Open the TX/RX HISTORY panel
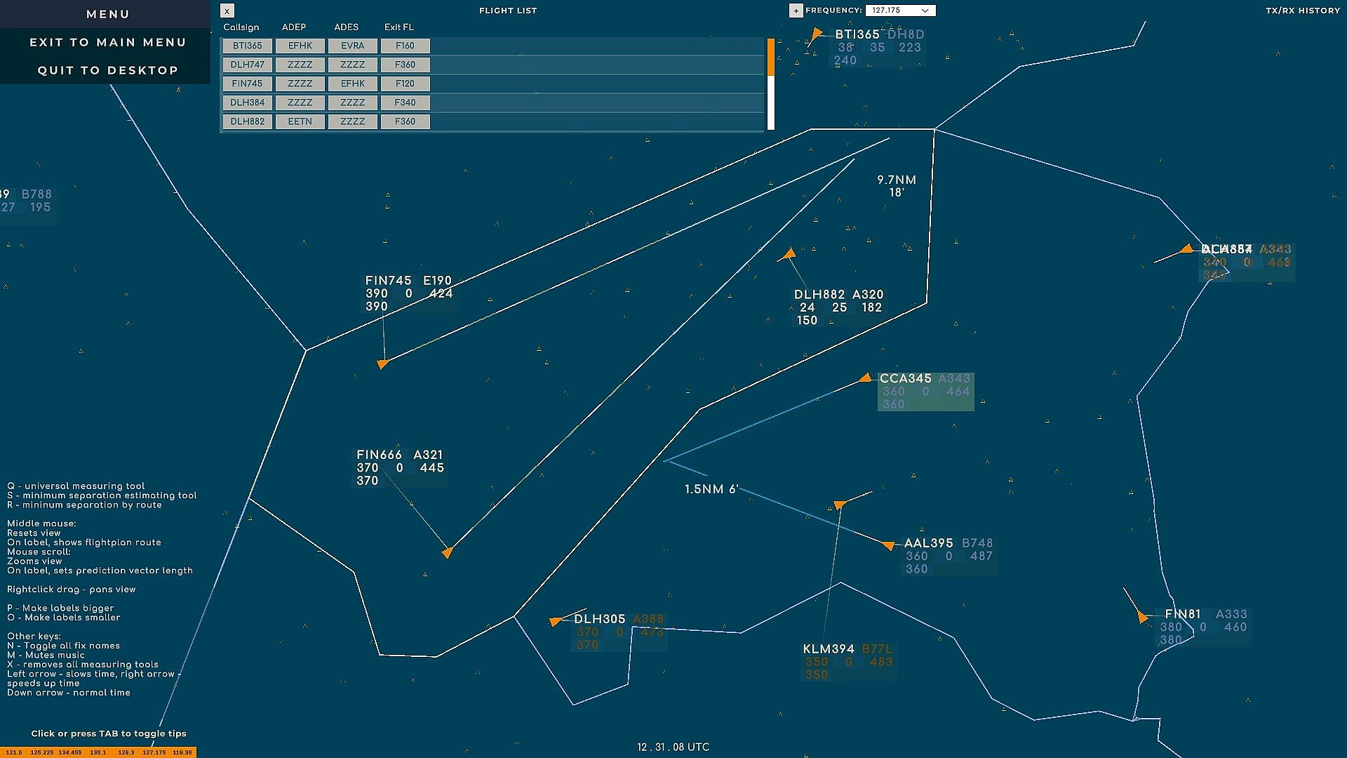This screenshot has height=758, width=1347. (x=1302, y=11)
